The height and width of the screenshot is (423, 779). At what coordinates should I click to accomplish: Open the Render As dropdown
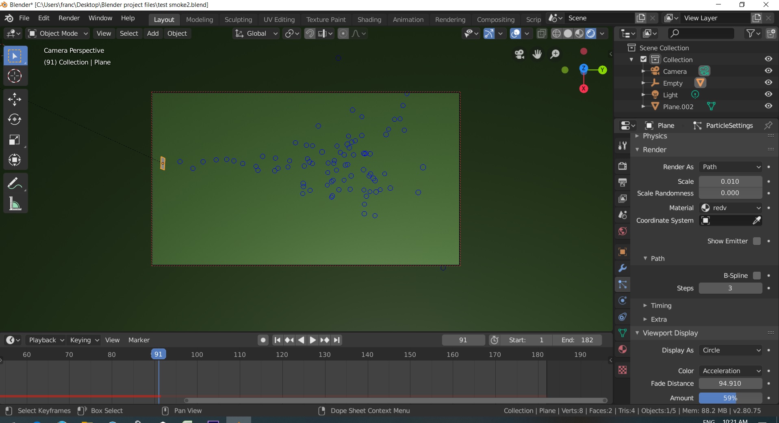[731, 167]
